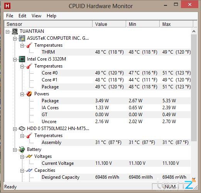Select the Capacities graph icon
This screenshot has width=201, height=193.
click(29, 170)
